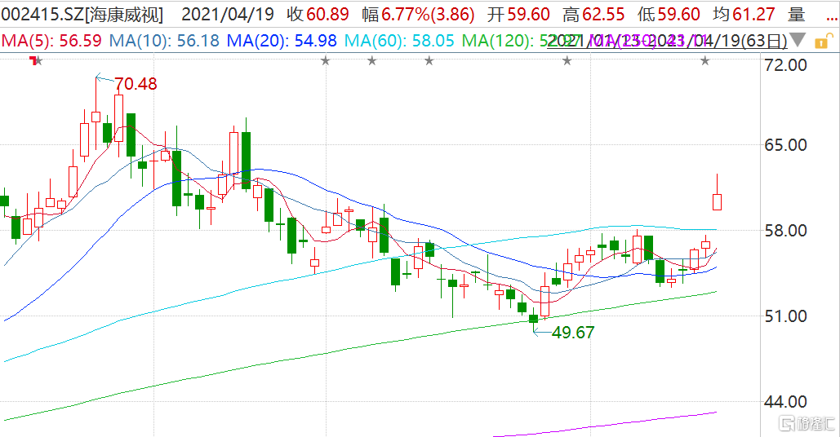Click the 58.00 price axis label
840x437 pixels.
[786, 231]
